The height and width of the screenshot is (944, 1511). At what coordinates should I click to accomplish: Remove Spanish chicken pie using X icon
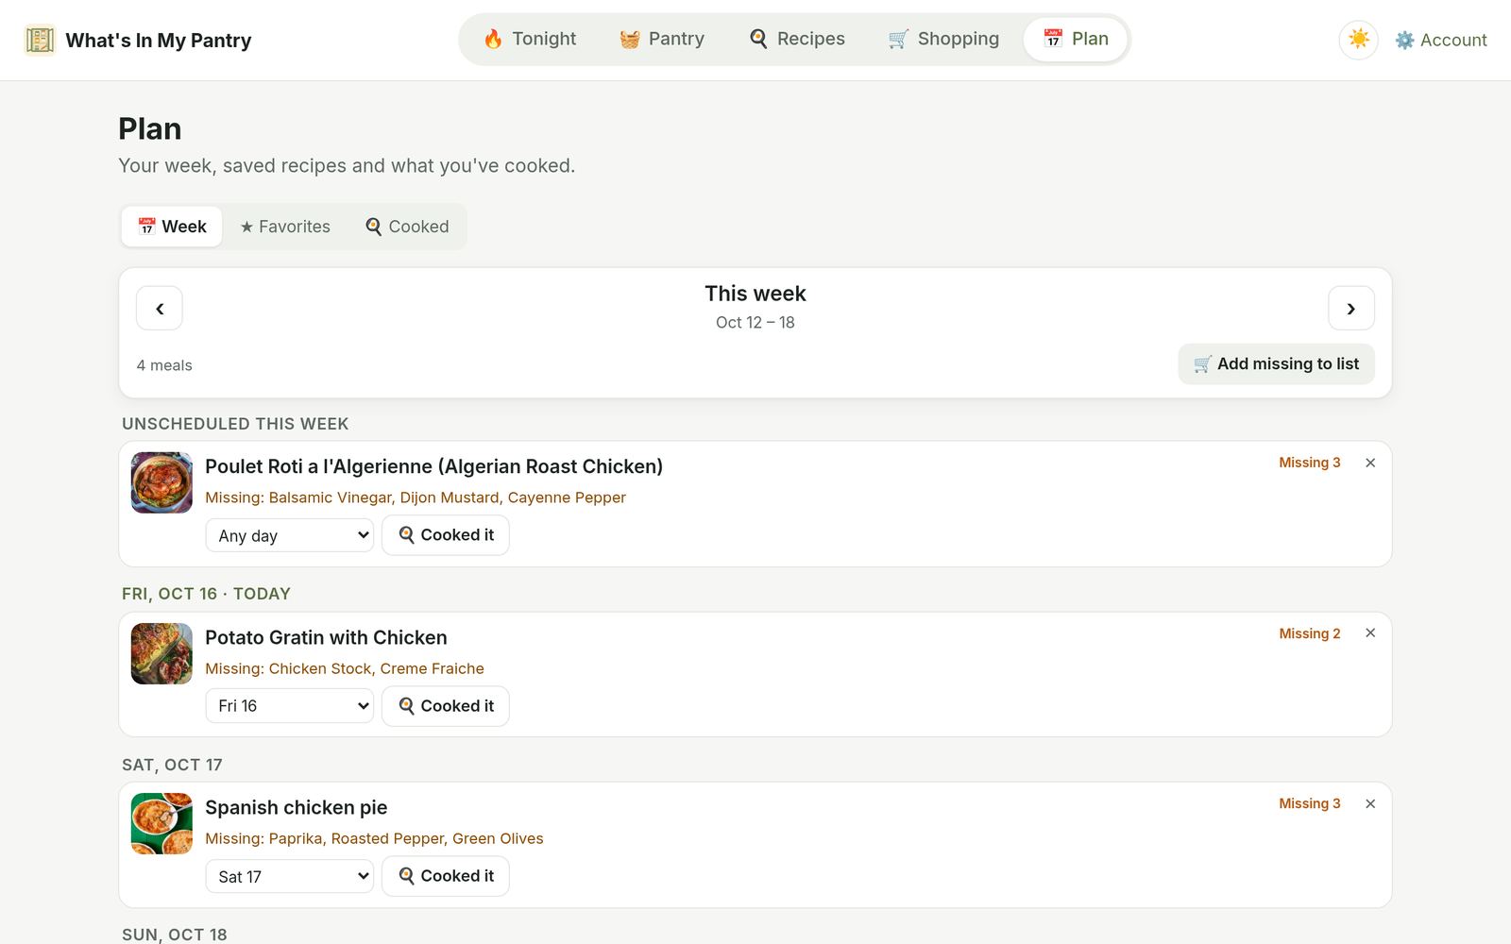pyautogui.click(x=1370, y=803)
